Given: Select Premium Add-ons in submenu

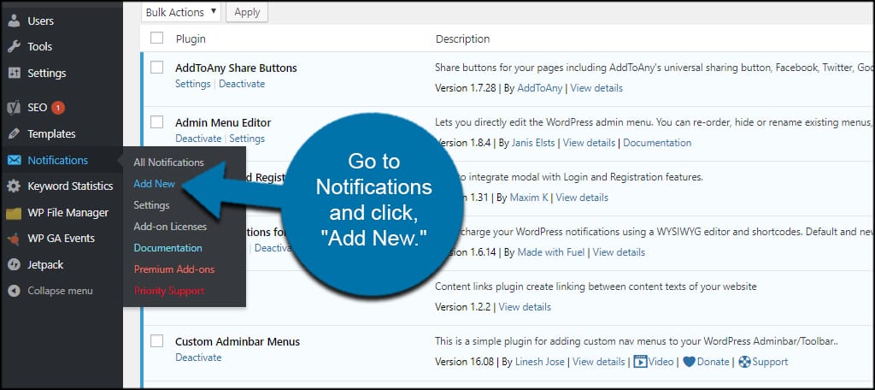Looking at the screenshot, I should click(174, 269).
